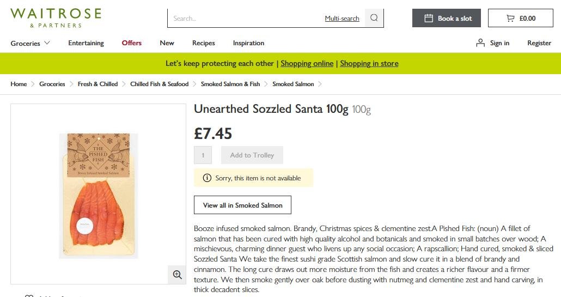Viewport: 561px width, 297px height.
Task: Go to Entertaining section
Action: (x=86, y=43)
